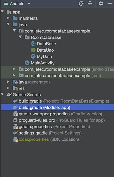Screen dimensions: 114x177
Task: Collapse the Gradle Scripts section
Action: (x=2, y=94)
